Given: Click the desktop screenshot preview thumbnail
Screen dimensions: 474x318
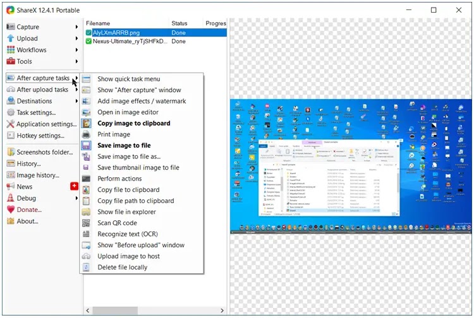Looking at the screenshot, I should click(x=351, y=167).
